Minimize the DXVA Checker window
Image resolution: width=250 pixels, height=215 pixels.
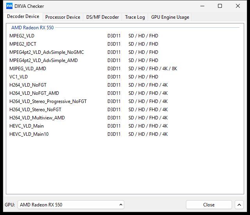pos(202,6)
